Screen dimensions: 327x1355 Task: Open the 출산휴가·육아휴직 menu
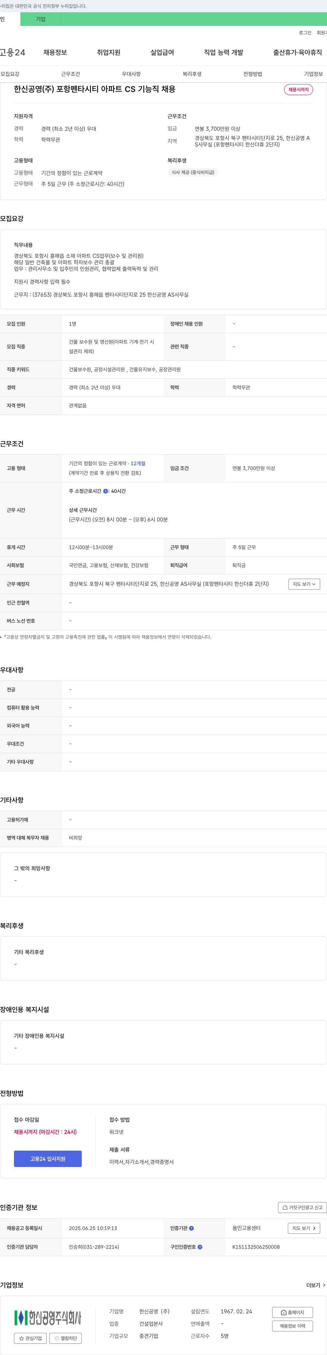click(x=298, y=52)
